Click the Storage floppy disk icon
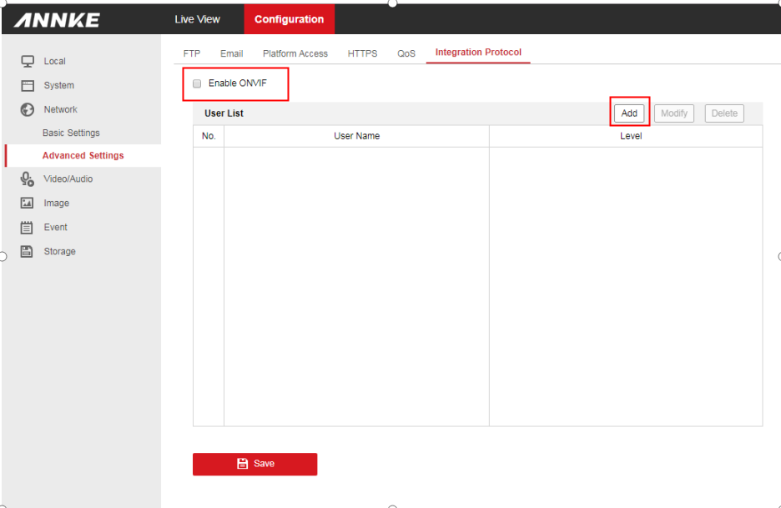This screenshot has height=508, width=781. pos(27,252)
